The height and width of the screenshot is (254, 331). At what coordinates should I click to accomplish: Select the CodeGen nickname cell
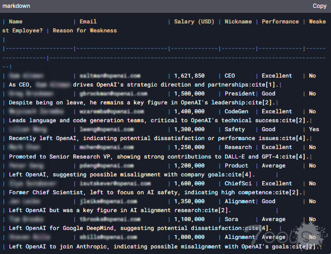tap(237, 112)
